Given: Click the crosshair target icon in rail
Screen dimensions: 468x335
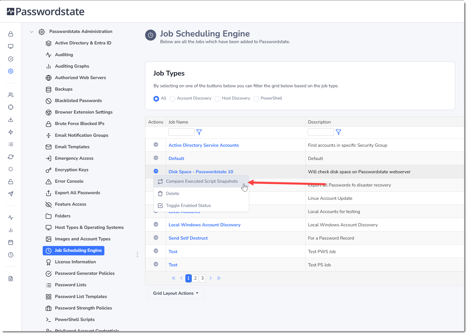Looking at the screenshot, I should [11, 107].
